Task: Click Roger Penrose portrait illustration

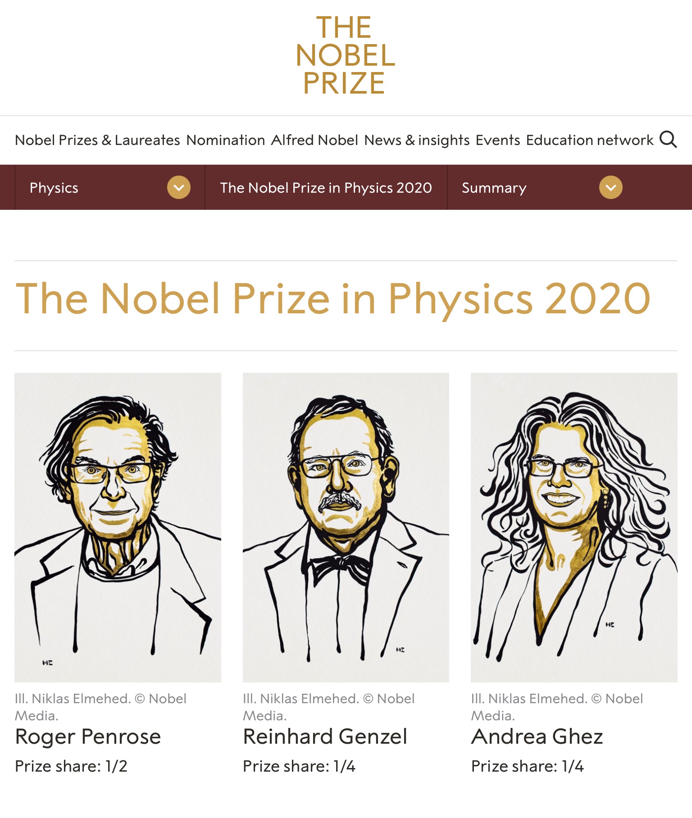Action: click(118, 527)
